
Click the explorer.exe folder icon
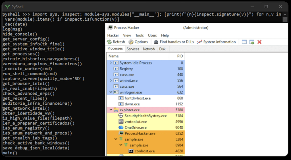(116, 110)
